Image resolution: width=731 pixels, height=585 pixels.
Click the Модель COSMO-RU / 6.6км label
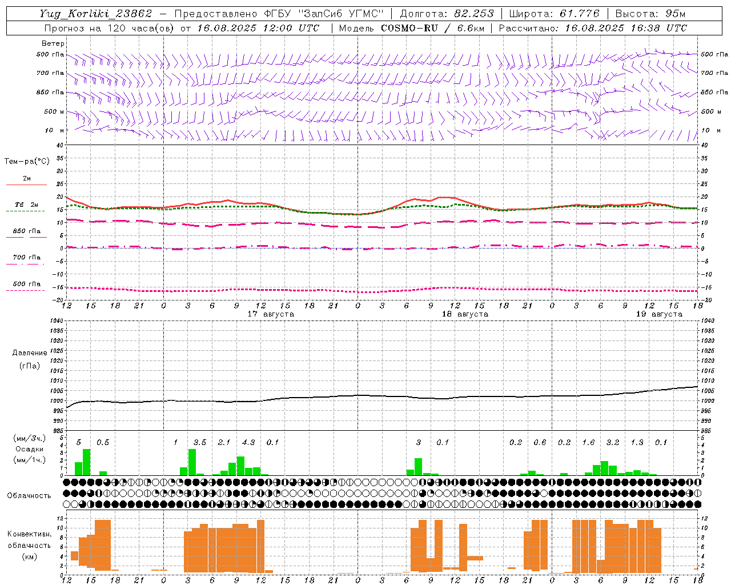[x=411, y=28]
